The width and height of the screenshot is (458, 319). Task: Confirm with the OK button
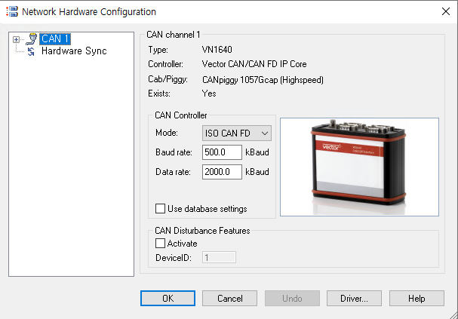pos(168,299)
